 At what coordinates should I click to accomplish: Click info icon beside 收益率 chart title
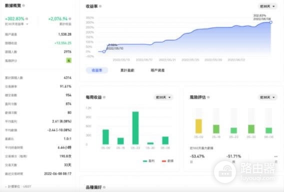(100, 6)
